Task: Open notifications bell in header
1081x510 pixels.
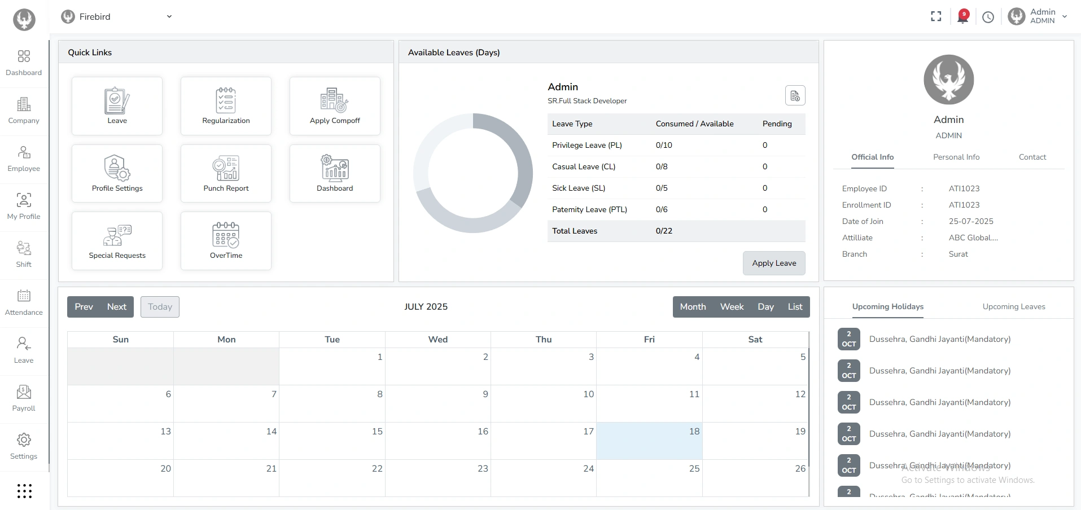Action: pos(963,17)
